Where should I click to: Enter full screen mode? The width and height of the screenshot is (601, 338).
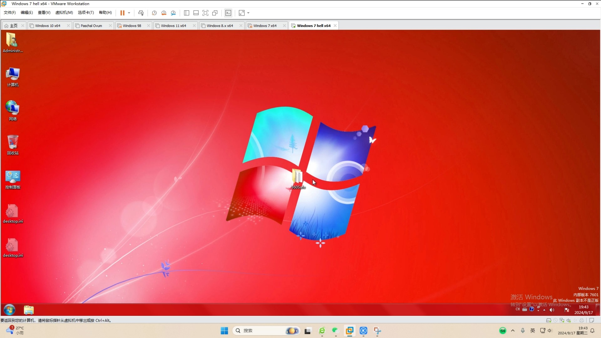pyautogui.click(x=205, y=13)
